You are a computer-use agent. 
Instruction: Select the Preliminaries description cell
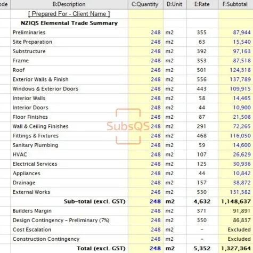[x=69, y=32]
